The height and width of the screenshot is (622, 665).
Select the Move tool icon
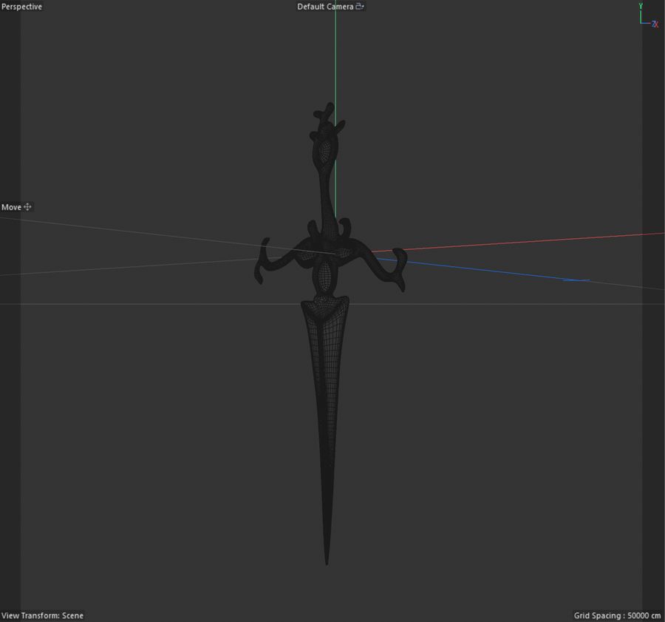27,207
